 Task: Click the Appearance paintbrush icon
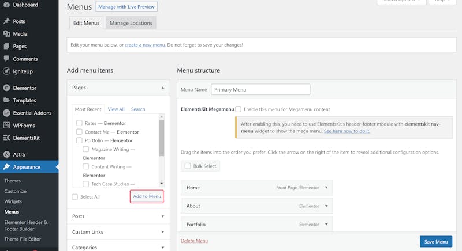pos(6,167)
